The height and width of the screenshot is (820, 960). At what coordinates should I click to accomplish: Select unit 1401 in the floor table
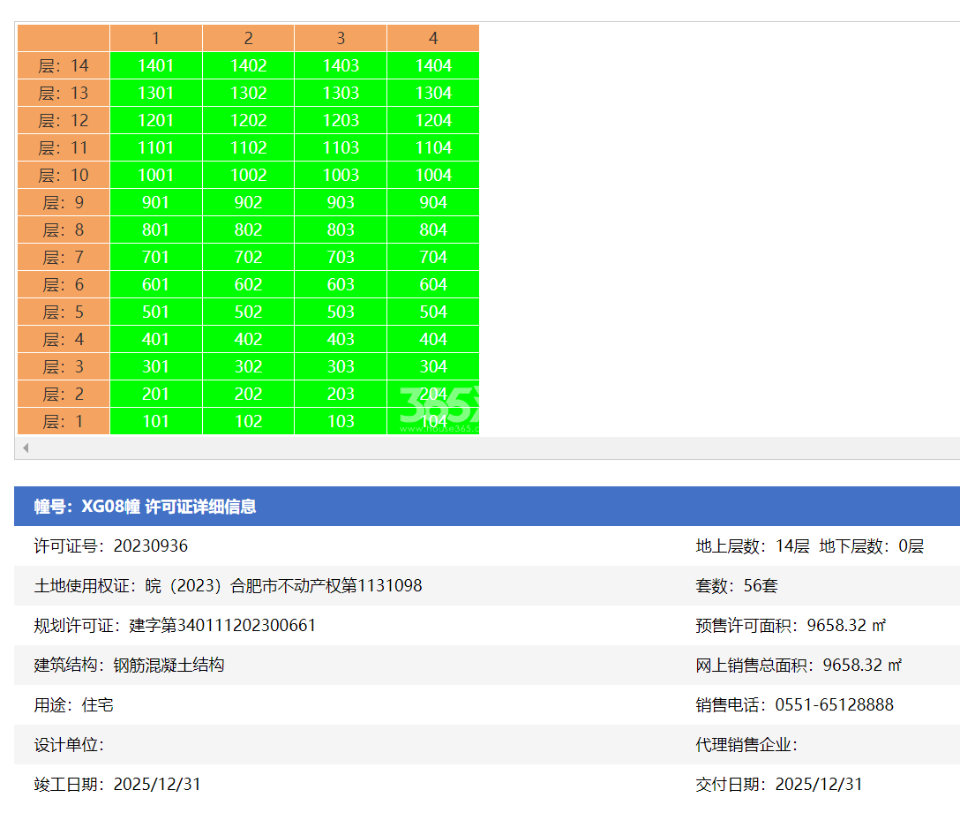point(155,65)
